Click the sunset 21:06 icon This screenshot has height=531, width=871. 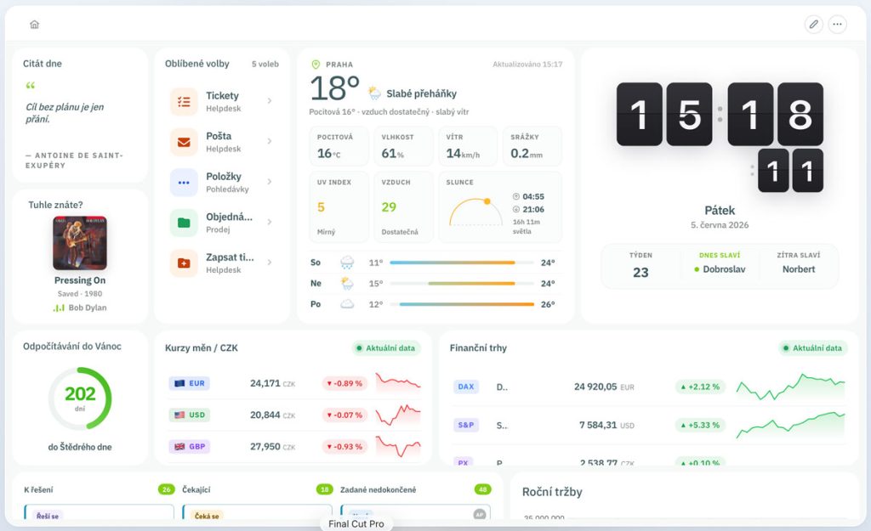[516, 209]
